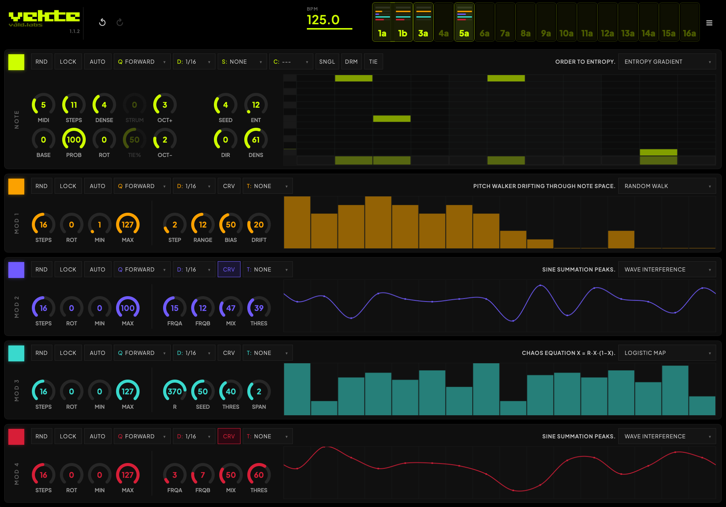Select pattern slot 5a

pos(464,22)
